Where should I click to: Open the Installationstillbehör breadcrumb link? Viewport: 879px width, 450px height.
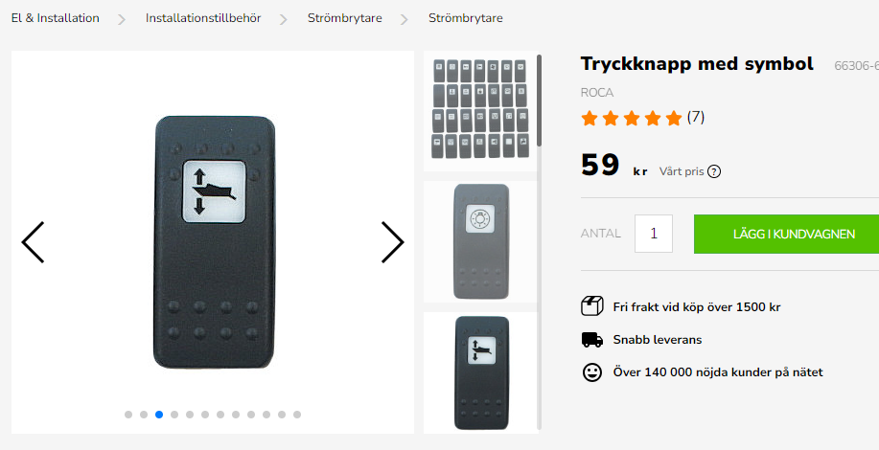203,18
